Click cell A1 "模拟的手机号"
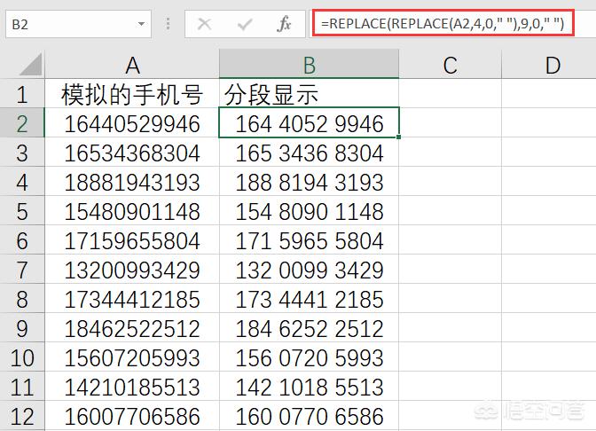 (x=132, y=93)
